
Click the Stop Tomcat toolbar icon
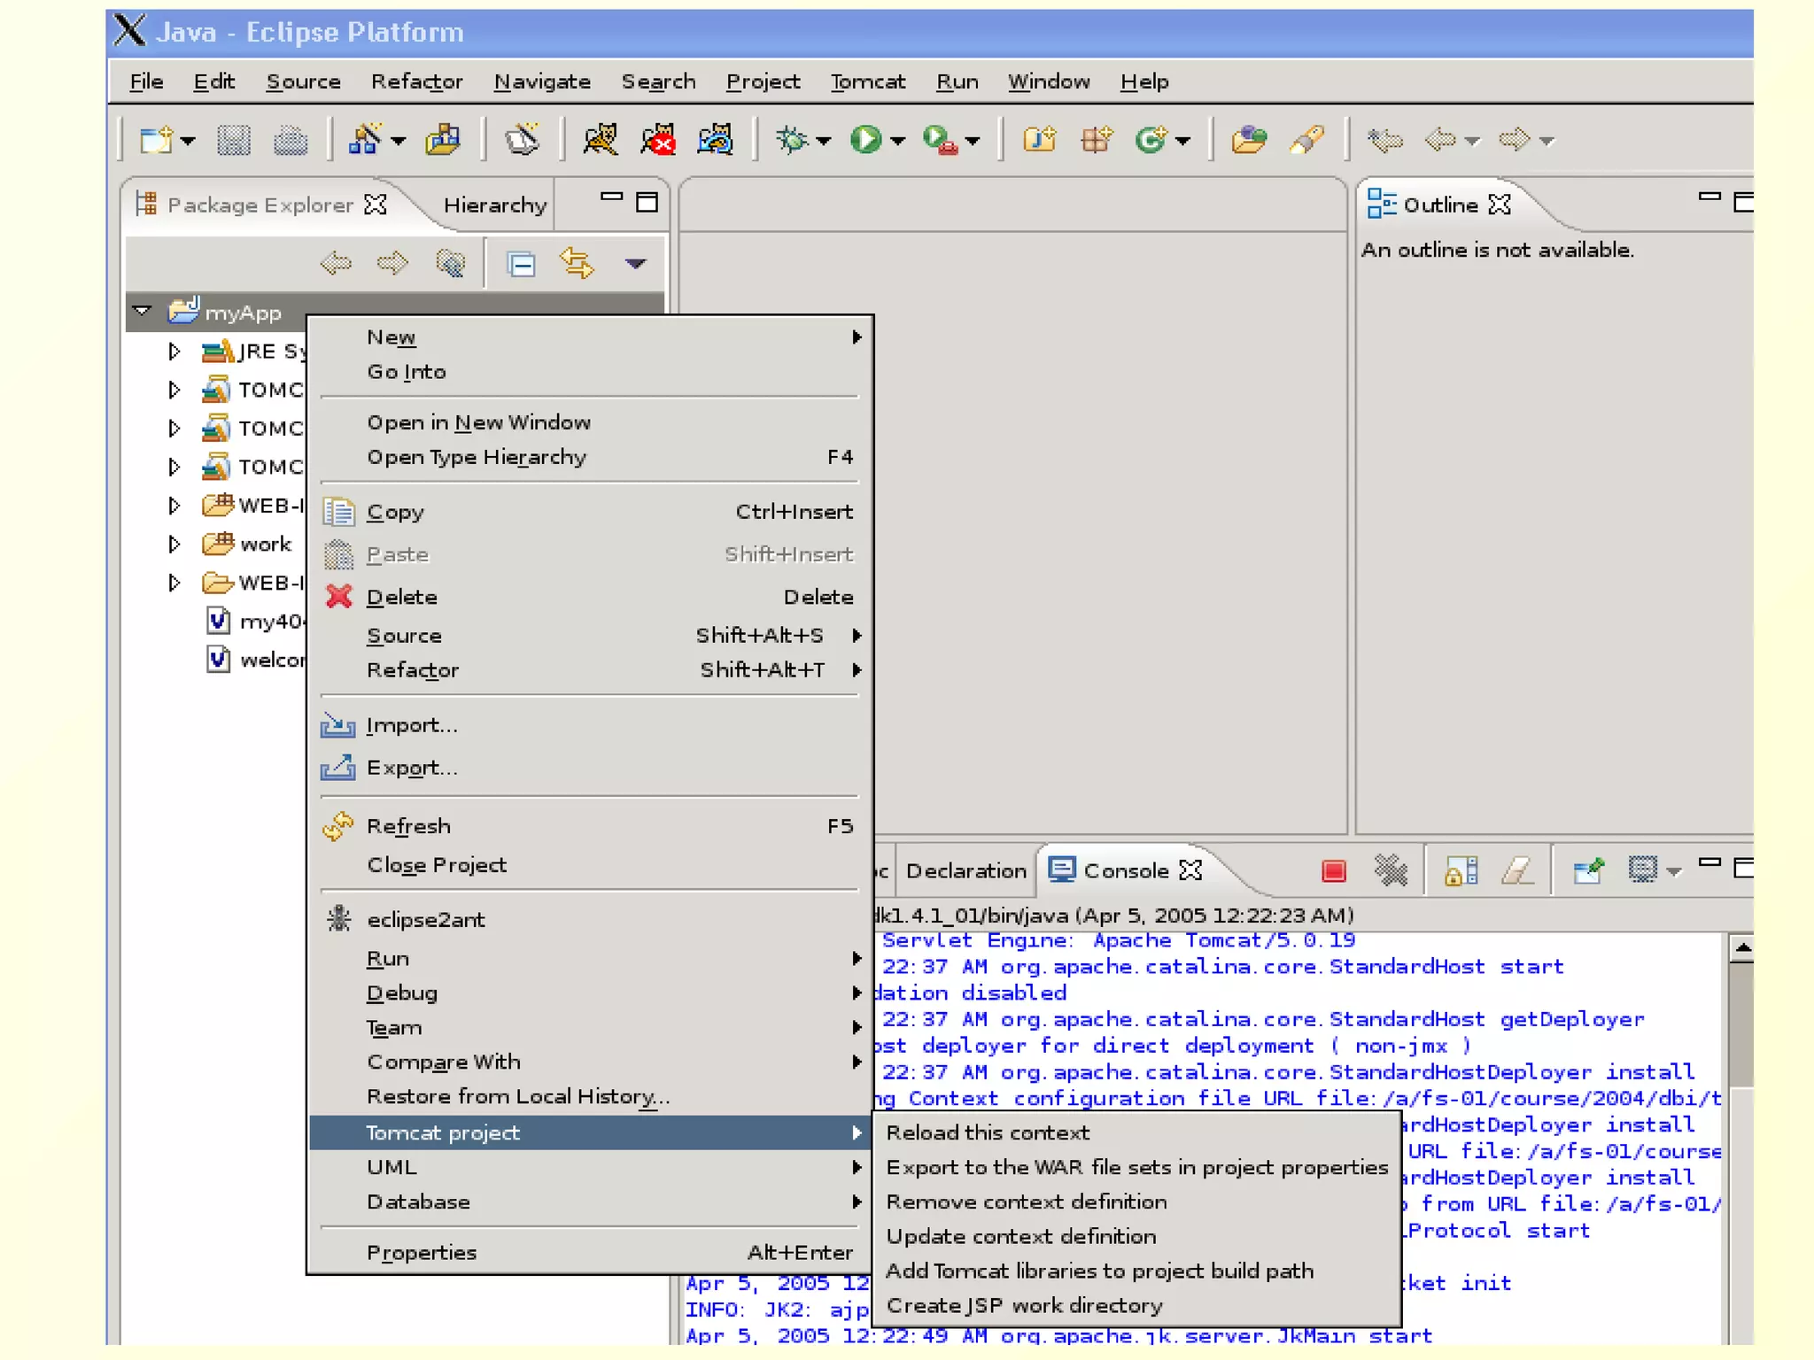coord(657,140)
